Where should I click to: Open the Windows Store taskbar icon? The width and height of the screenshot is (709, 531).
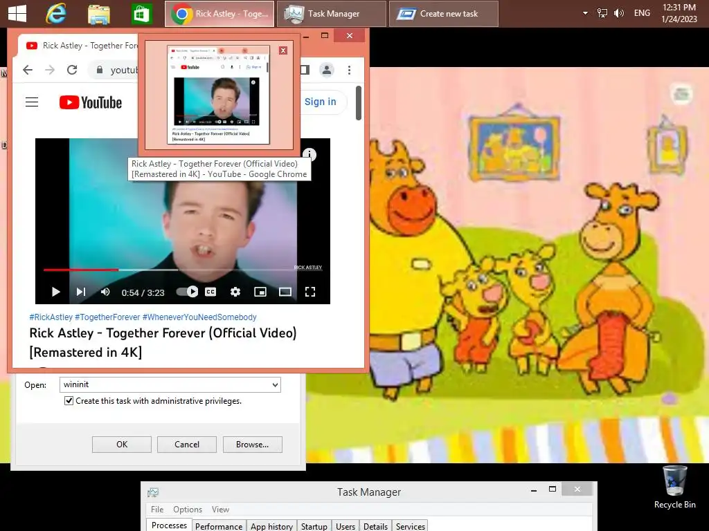[x=141, y=14]
